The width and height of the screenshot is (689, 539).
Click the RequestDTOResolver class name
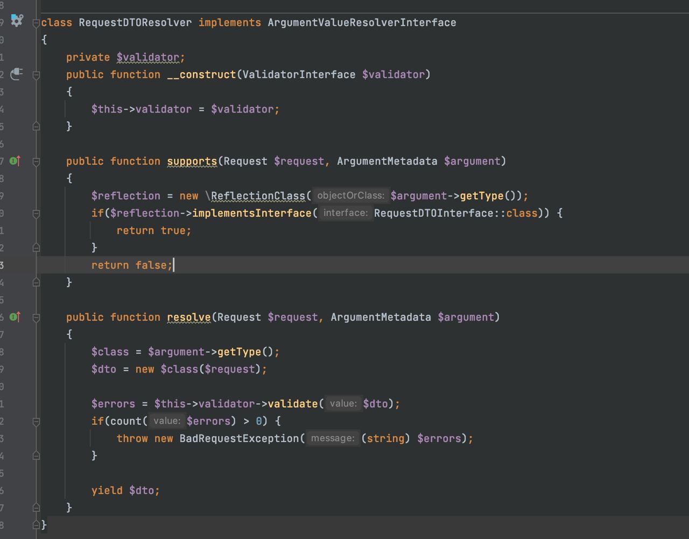click(x=135, y=23)
